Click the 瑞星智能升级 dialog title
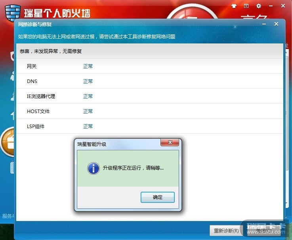292x240 pixels. point(92,144)
